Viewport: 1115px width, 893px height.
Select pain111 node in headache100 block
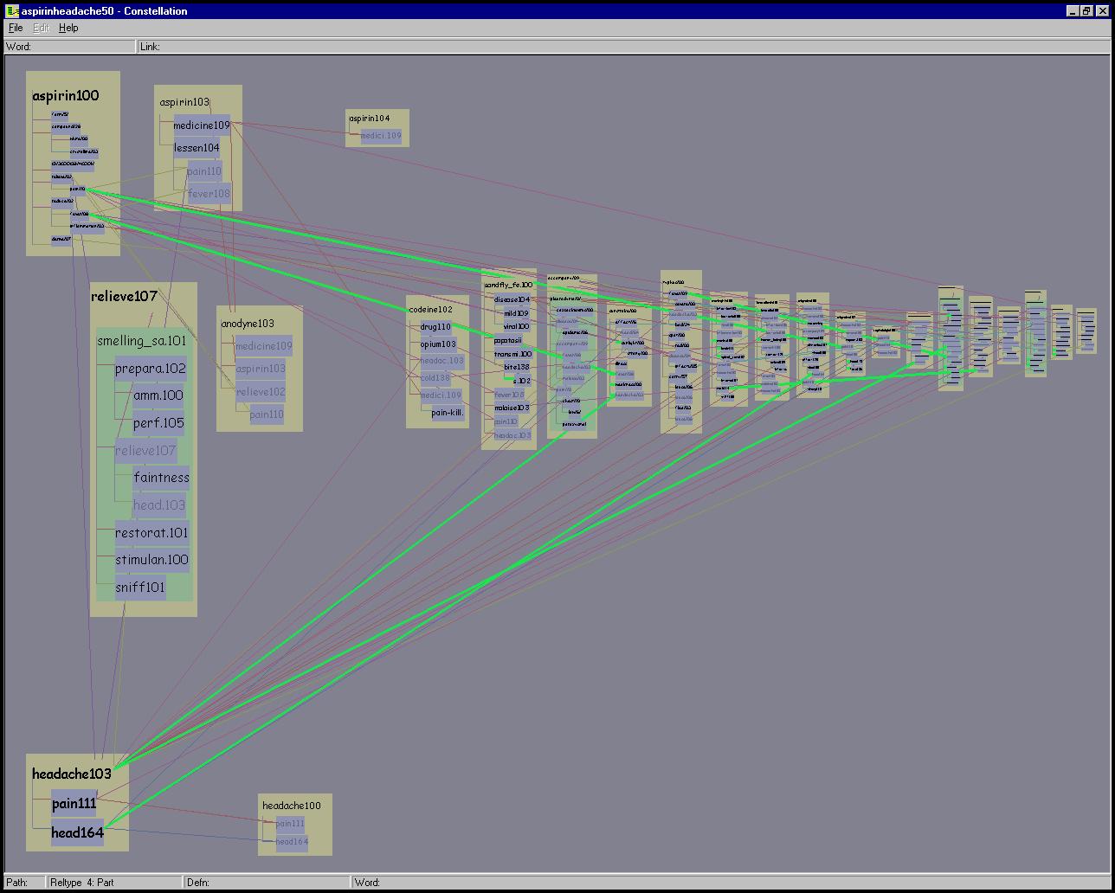[x=290, y=824]
